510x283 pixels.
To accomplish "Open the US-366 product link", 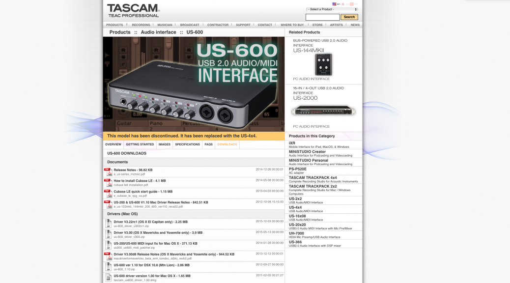I will click(x=295, y=242).
